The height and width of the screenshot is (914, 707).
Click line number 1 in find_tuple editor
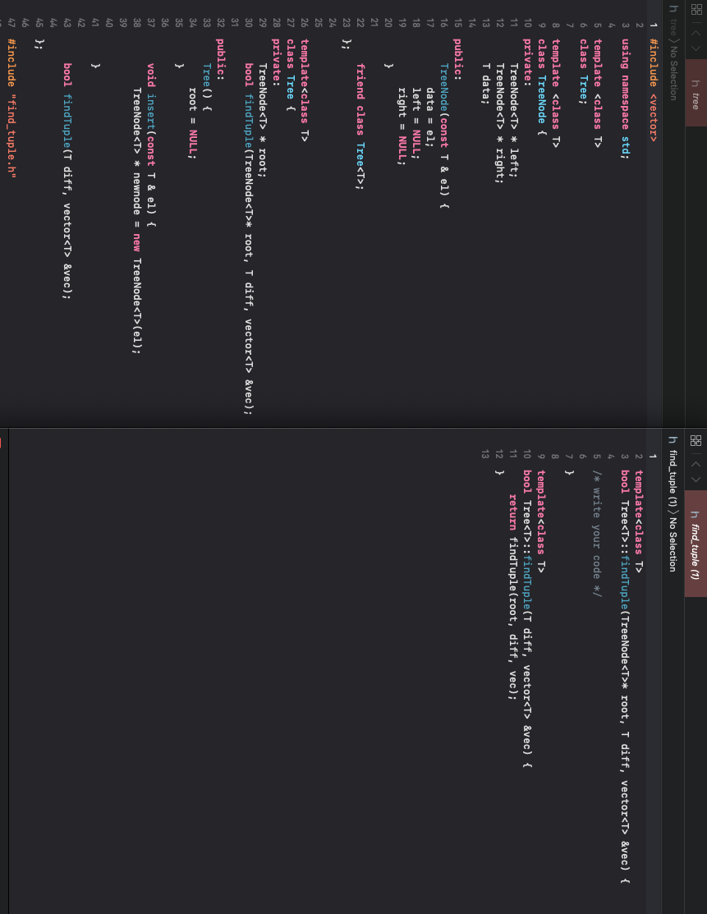point(653,457)
